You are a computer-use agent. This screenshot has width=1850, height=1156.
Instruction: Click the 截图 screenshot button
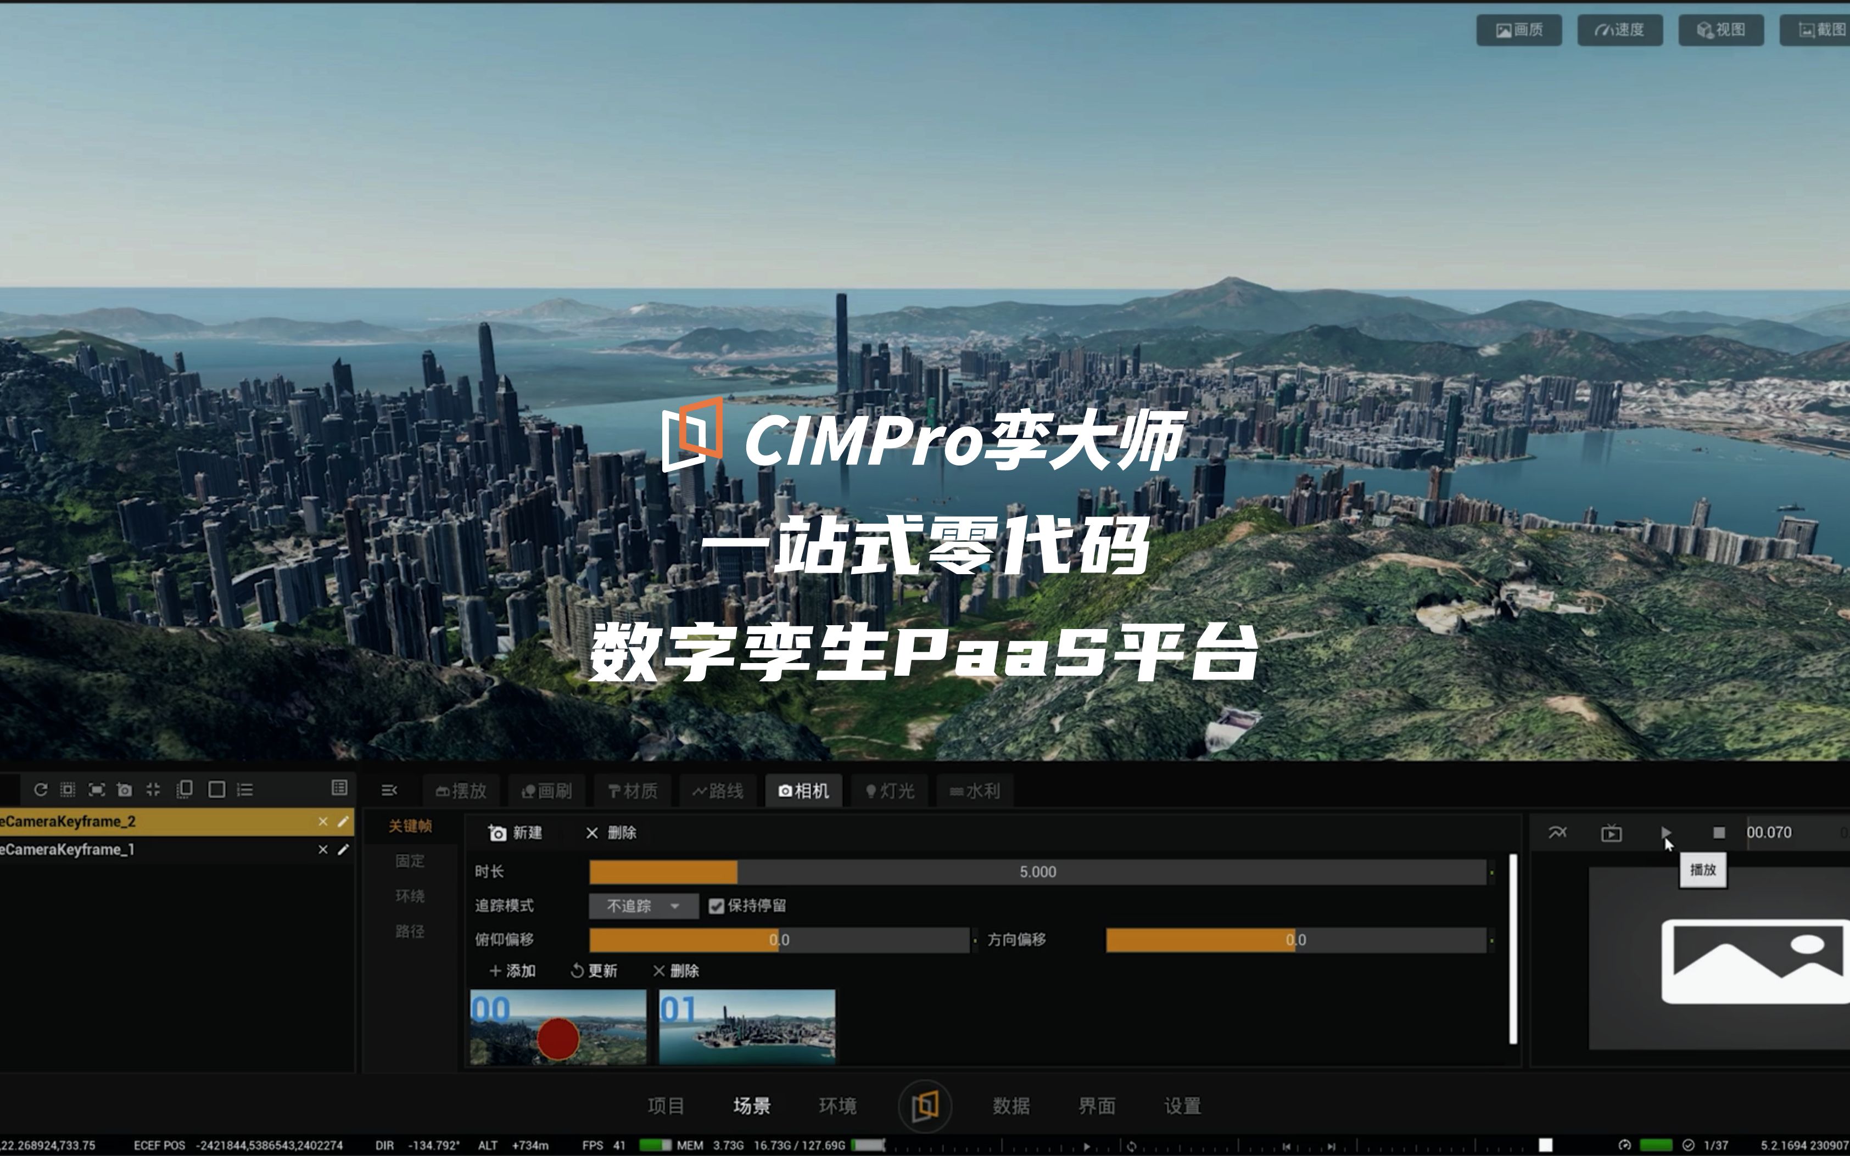click(1815, 30)
